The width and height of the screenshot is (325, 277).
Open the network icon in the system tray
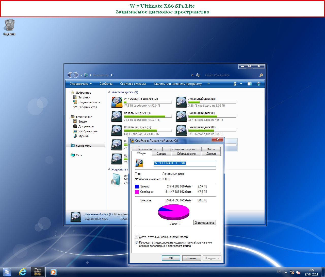pyautogui.click(x=292, y=272)
